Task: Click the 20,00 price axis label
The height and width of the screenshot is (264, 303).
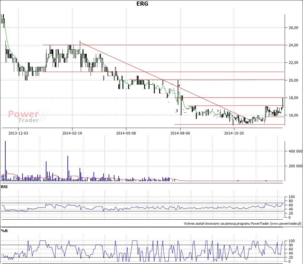Action: (x=293, y=80)
